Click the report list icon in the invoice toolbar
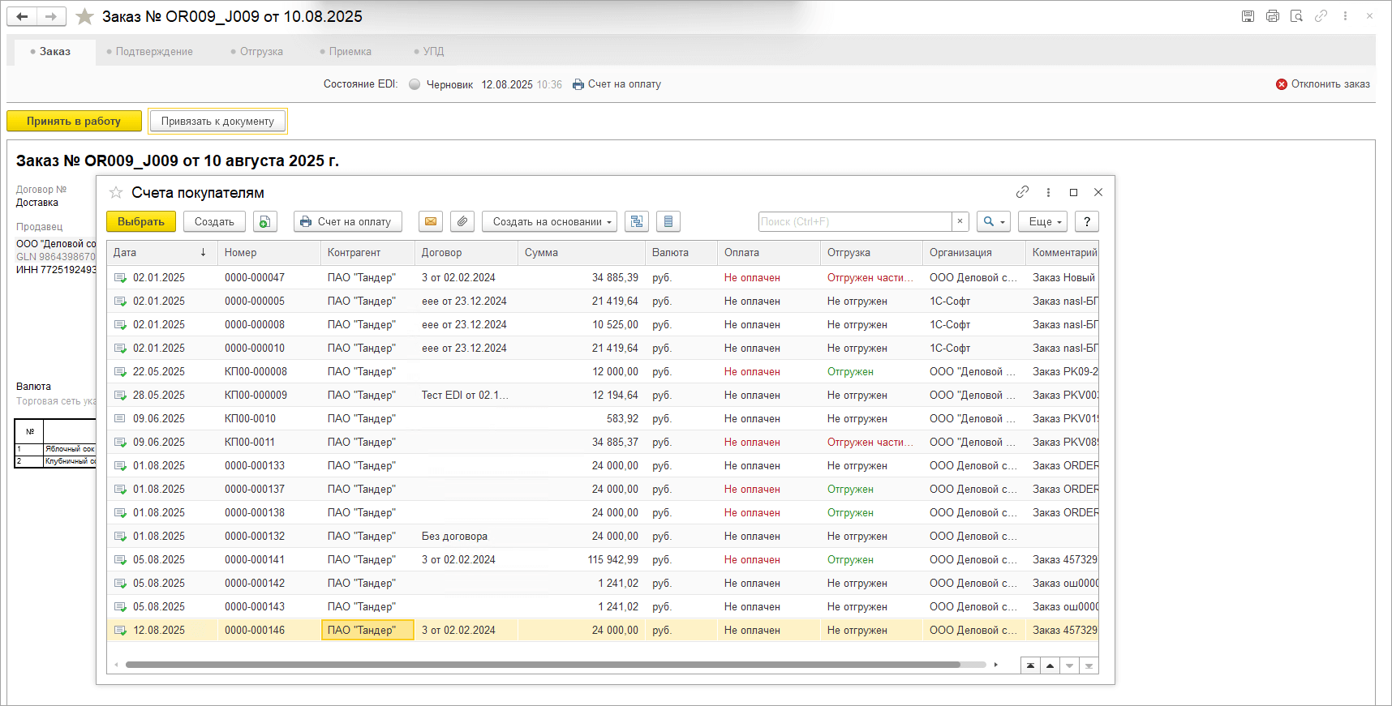The image size is (1392, 706). click(x=668, y=221)
